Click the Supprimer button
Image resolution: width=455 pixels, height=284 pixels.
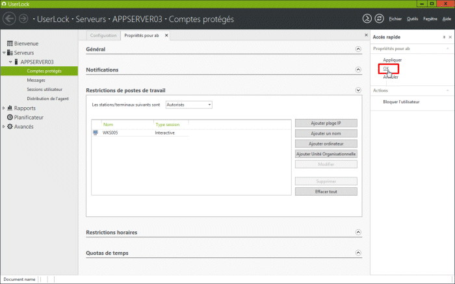[x=326, y=181]
